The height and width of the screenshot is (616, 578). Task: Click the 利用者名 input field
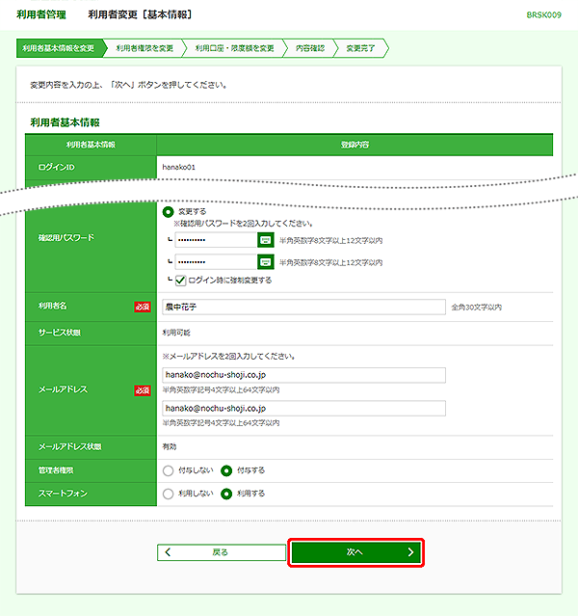coord(303,307)
